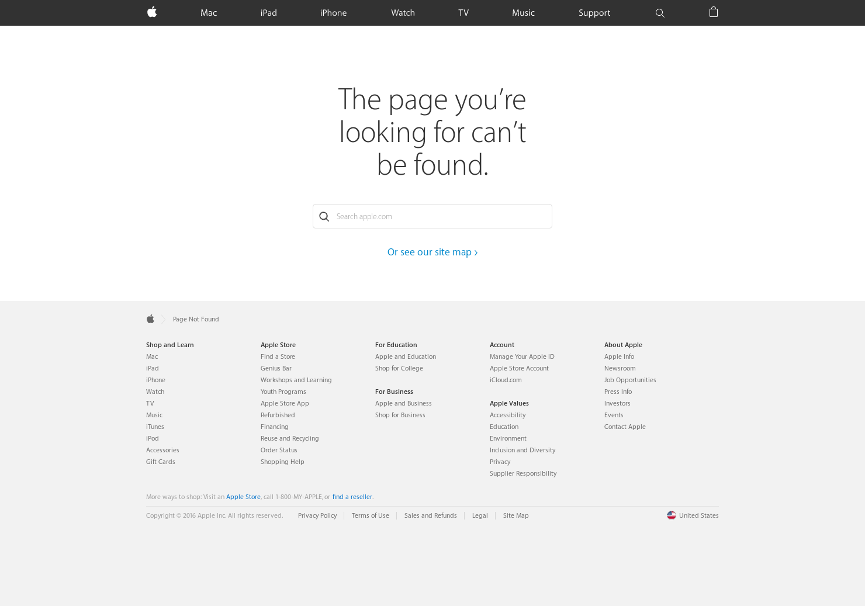Click the blue Apple Store link in footer text
The image size is (865, 606).
pyautogui.click(x=243, y=497)
